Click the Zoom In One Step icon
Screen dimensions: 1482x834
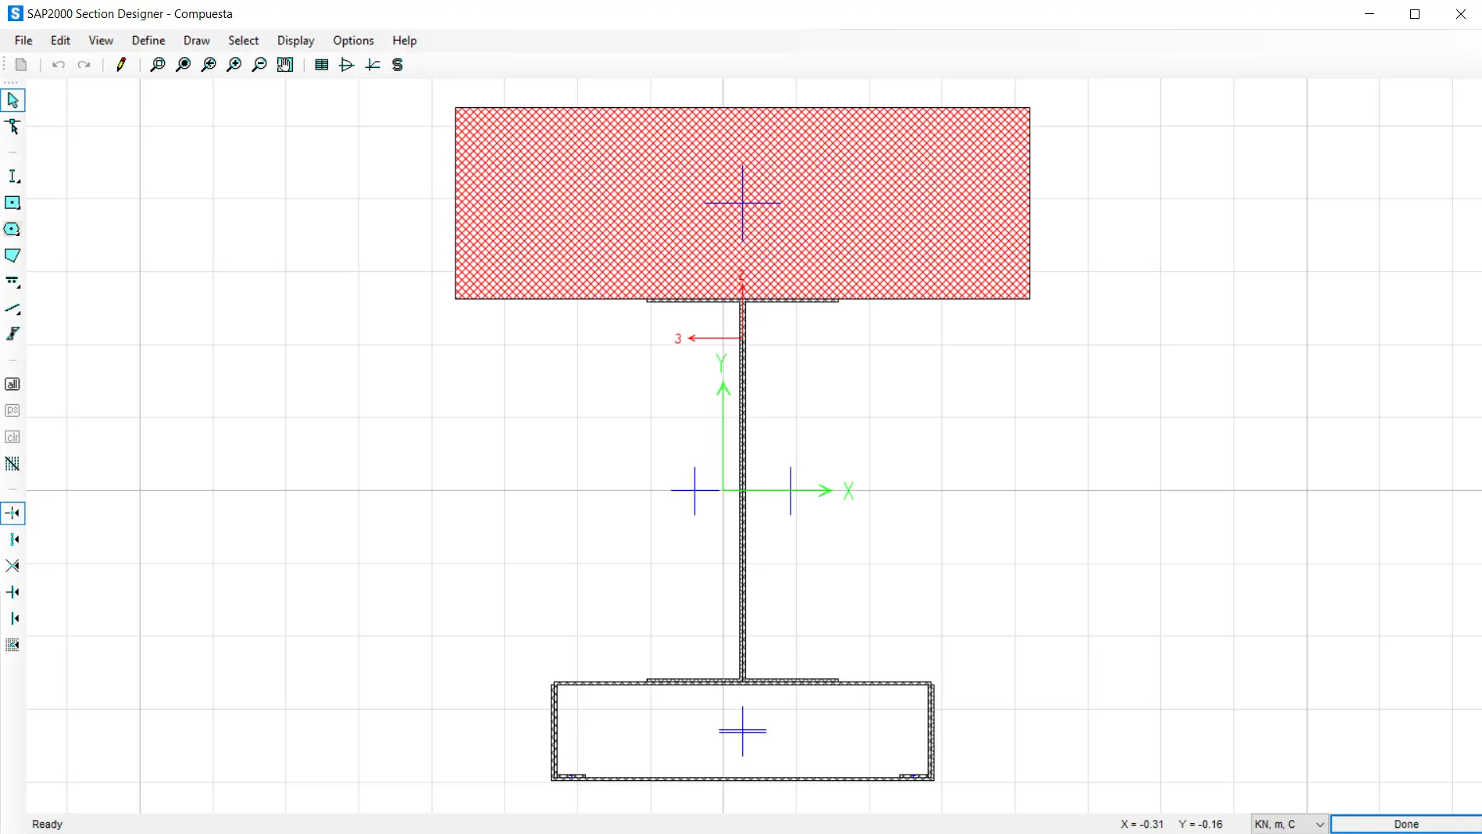(x=234, y=65)
